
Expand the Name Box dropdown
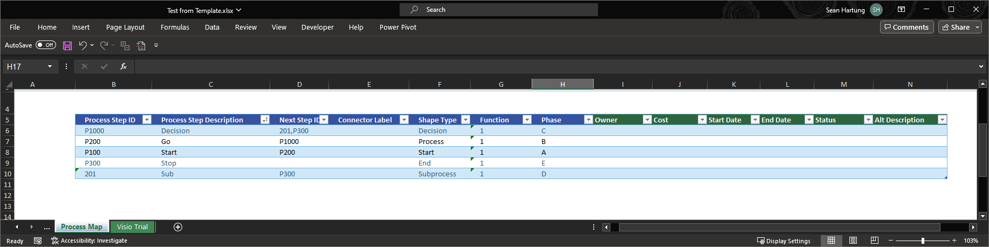tap(50, 66)
